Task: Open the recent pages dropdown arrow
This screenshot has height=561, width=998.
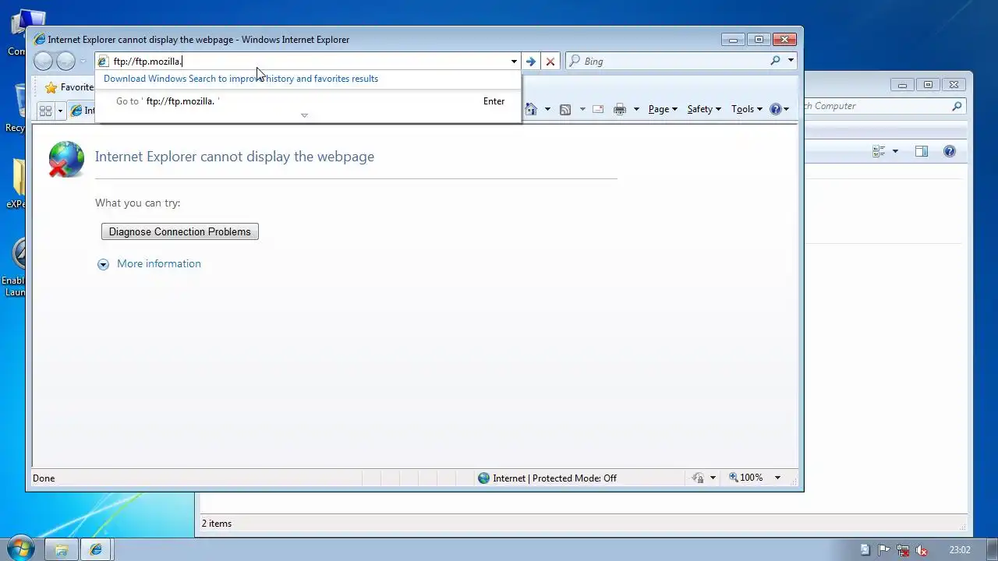Action: pos(83,61)
